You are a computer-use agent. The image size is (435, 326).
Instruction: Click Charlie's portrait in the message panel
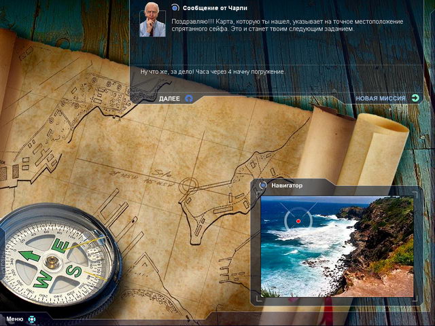pyautogui.click(x=152, y=19)
